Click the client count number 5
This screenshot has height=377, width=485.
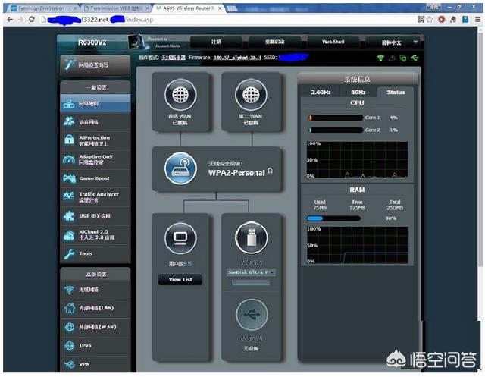(x=189, y=264)
